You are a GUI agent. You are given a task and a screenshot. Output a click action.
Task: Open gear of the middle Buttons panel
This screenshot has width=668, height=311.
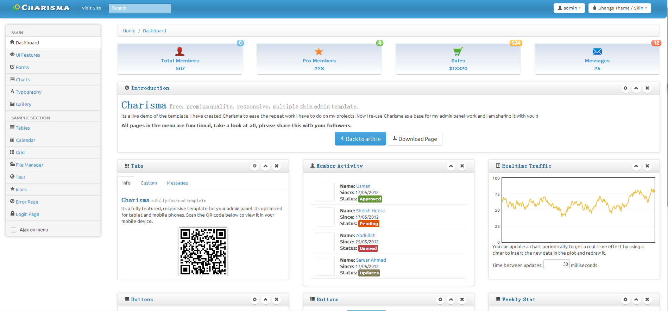440,300
